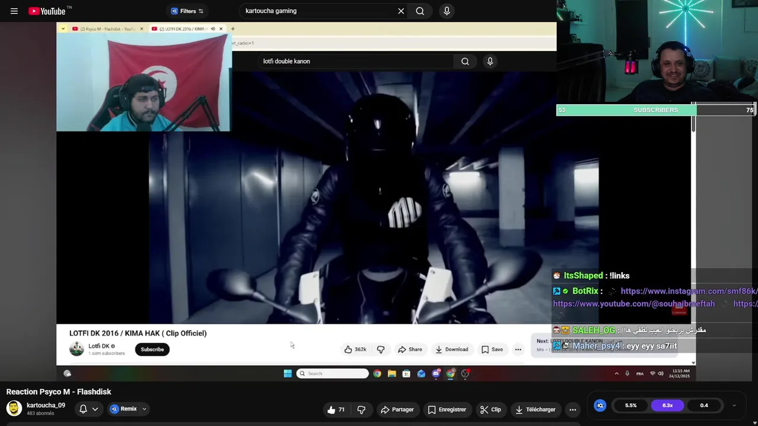Screen dimensions: 758x426
Task: Open the Lotfi DK channel avatar
Action: tap(76, 349)
